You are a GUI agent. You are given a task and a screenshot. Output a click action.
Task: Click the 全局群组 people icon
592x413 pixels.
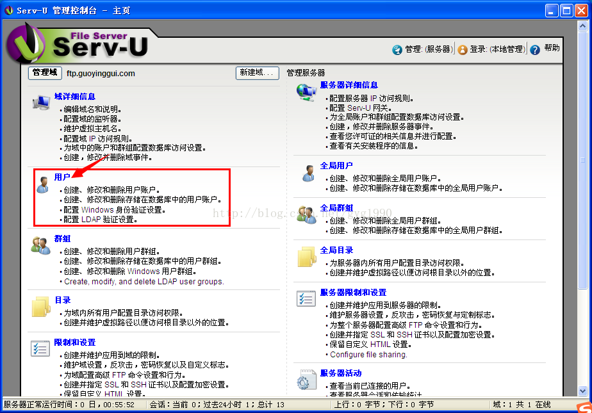coord(306,215)
